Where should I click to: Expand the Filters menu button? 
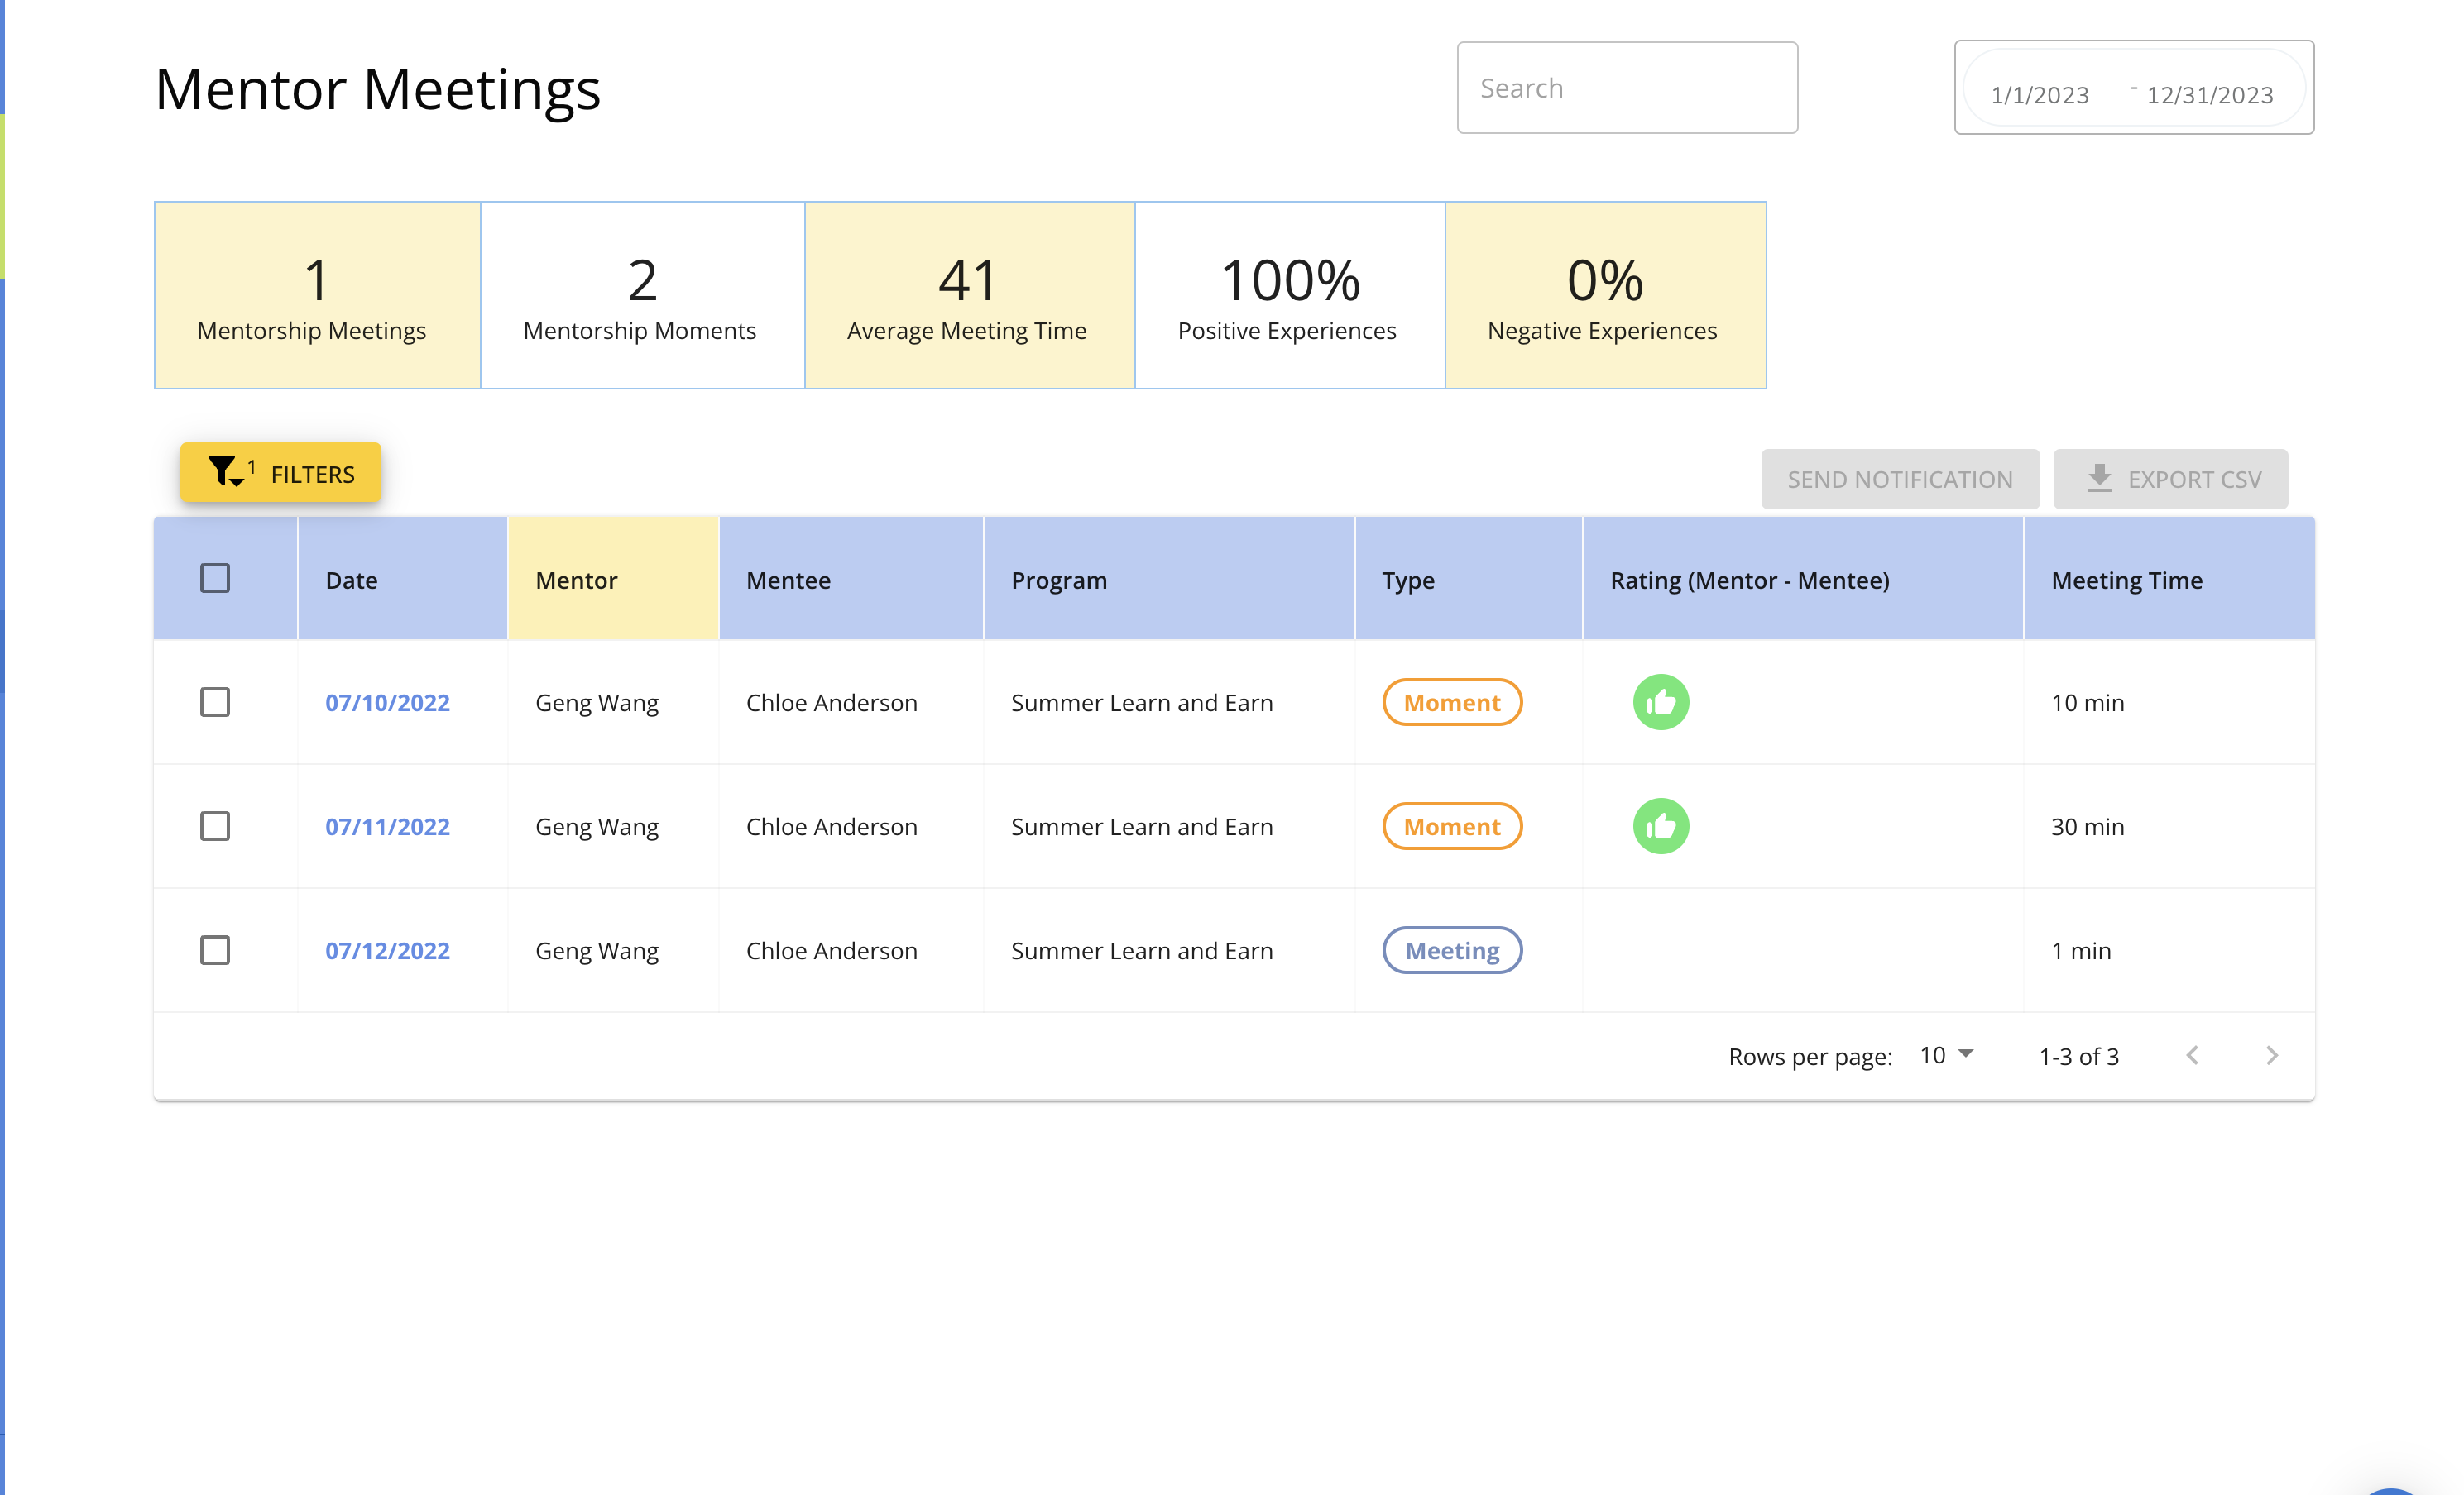(x=281, y=474)
